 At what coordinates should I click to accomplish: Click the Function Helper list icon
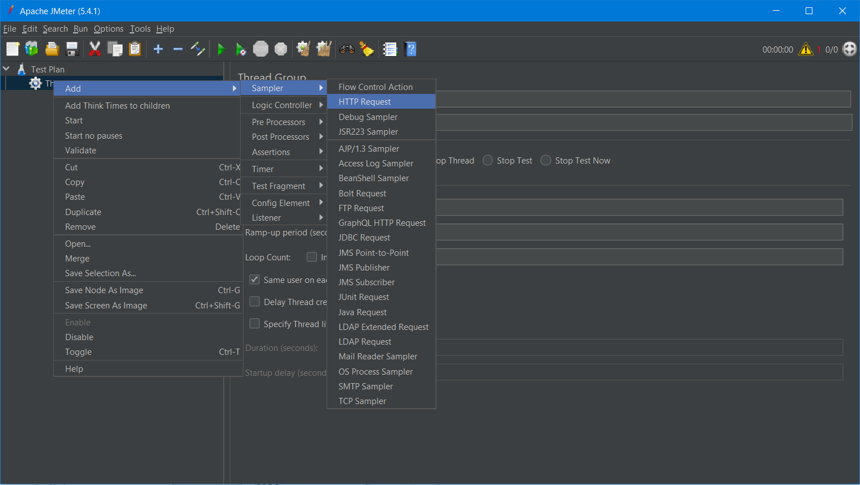(390, 49)
